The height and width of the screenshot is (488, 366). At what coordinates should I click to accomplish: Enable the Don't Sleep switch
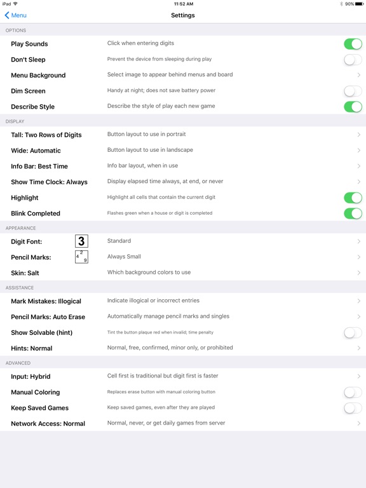[353, 60]
